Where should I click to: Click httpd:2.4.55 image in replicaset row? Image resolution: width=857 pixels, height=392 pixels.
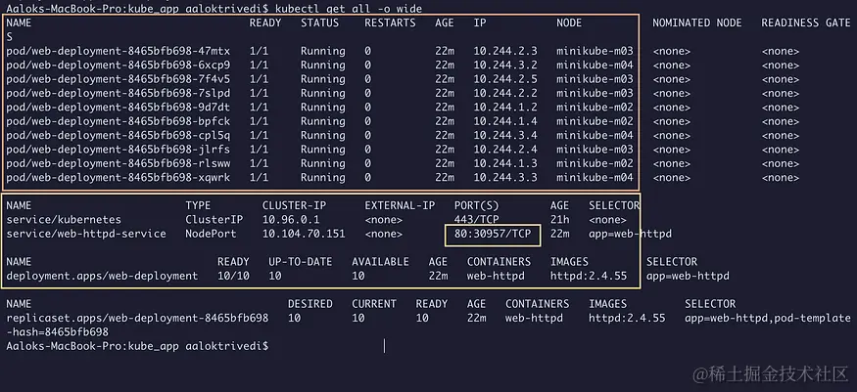point(627,318)
